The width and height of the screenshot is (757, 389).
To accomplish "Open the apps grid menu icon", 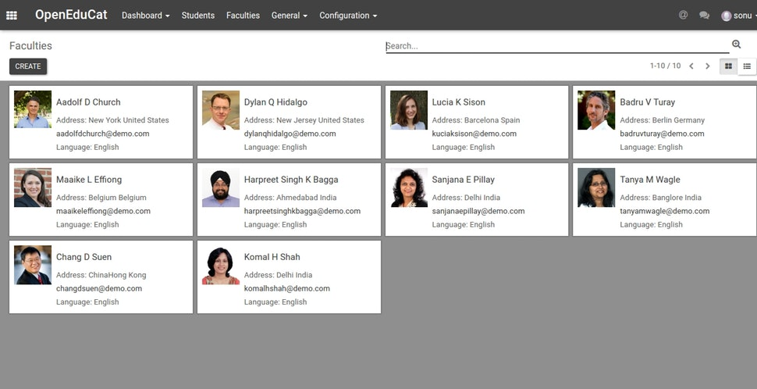I will pos(12,16).
